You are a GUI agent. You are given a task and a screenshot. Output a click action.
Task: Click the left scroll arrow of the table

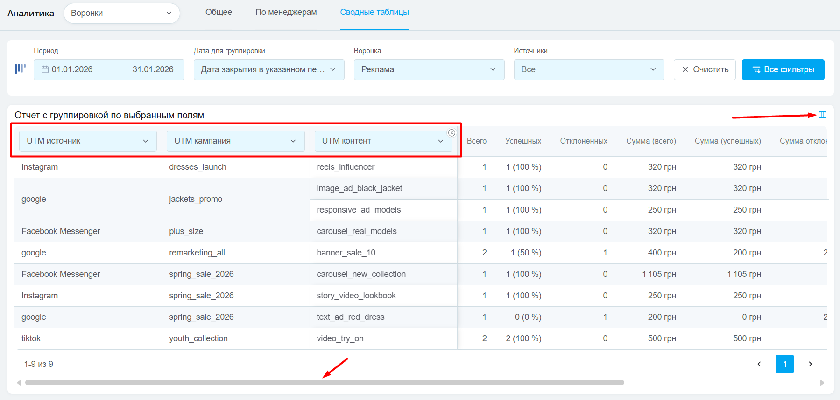(x=19, y=383)
